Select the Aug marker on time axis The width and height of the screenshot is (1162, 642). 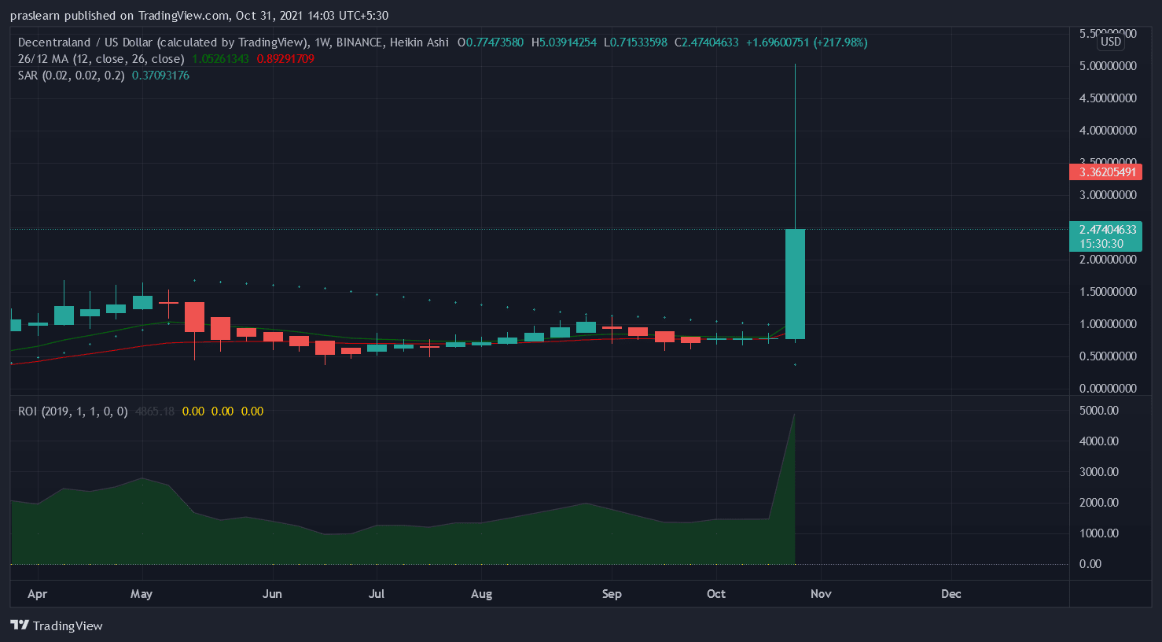481,594
